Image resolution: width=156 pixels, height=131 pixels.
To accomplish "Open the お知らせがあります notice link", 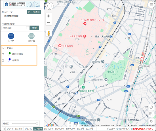I will pyautogui.click(x=142, y=129).
